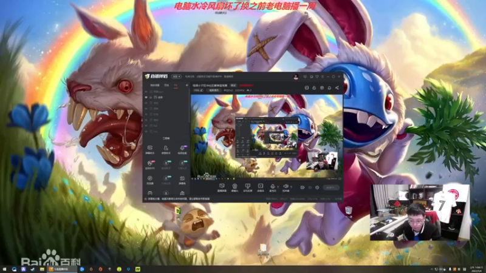Mute the microphone in the bottom control bar

click(x=272, y=187)
